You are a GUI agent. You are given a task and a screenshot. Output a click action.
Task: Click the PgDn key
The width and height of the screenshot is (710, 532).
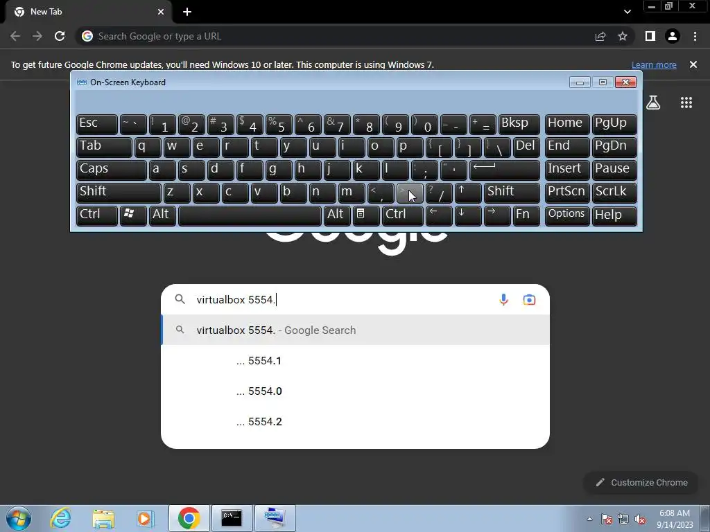614,147
